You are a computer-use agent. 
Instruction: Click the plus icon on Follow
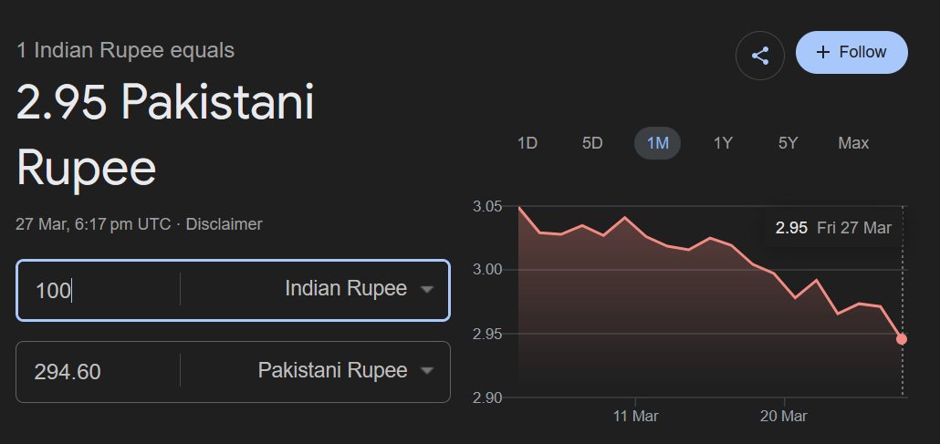pos(823,52)
